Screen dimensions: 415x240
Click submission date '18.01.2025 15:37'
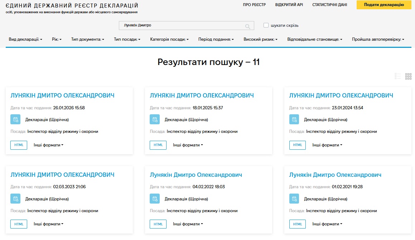point(208,108)
